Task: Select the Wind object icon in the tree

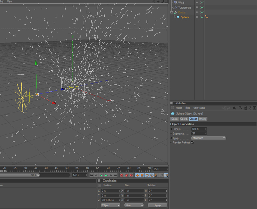Action: click(176, 3)
